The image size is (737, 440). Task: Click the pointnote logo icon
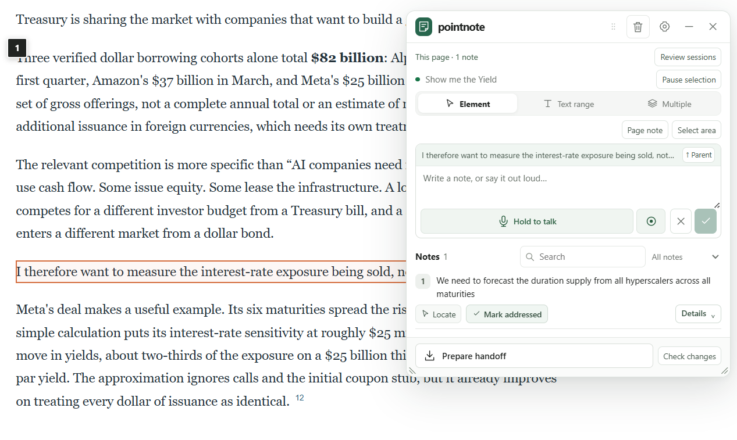(x=423, y=27)
